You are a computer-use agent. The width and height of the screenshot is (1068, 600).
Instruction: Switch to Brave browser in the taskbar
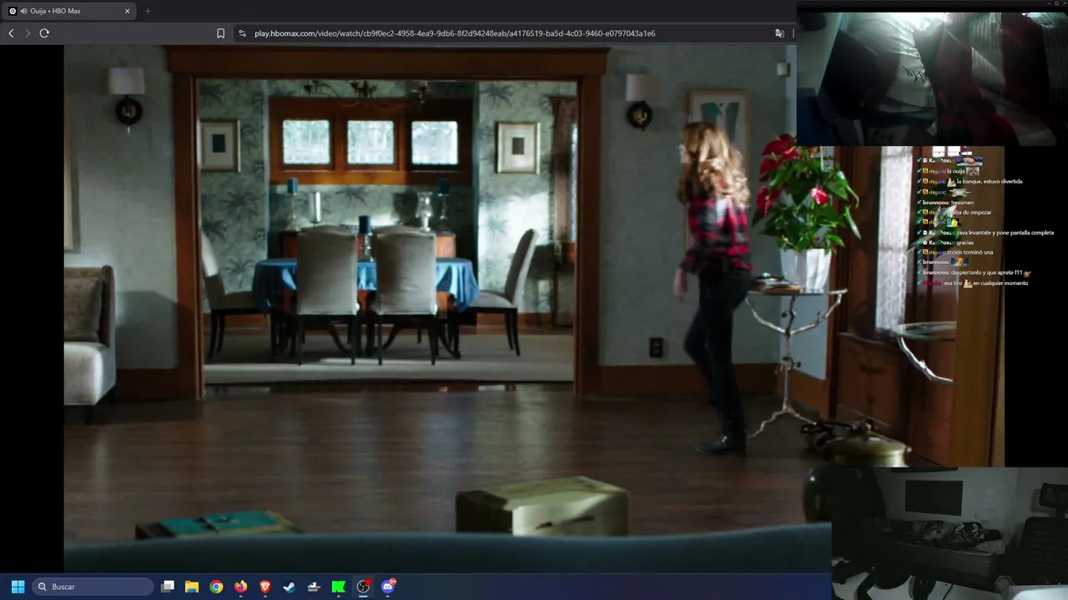265,587
